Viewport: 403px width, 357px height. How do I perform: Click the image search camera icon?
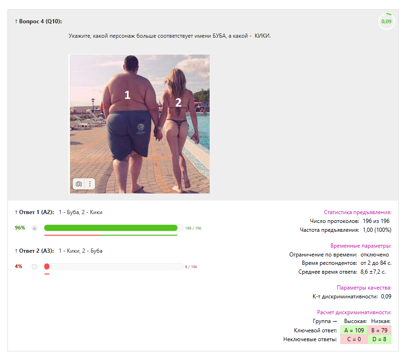coord(79,184)
